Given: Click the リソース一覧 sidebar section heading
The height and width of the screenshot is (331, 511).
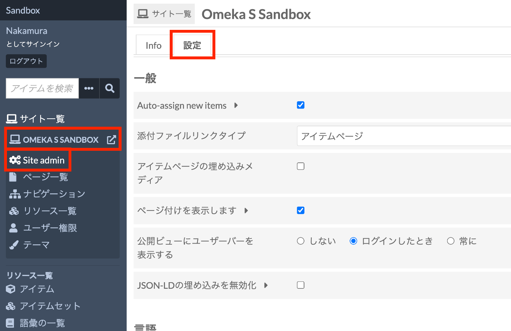Looking at the screenshot, I should [x=30, y=275].
